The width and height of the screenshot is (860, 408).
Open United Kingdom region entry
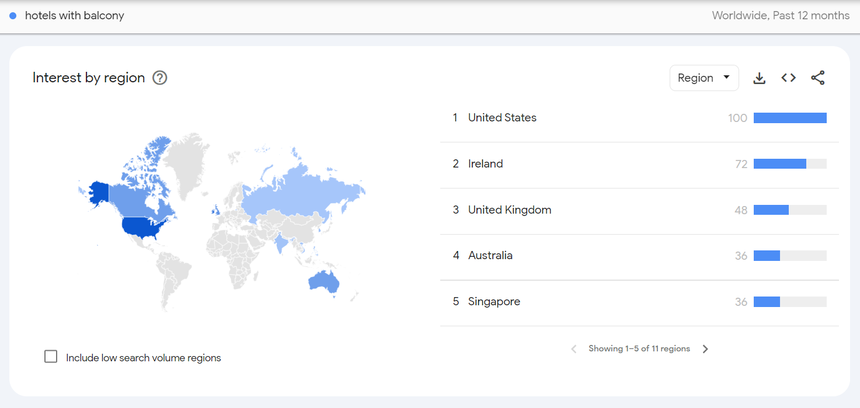(509, 210)
